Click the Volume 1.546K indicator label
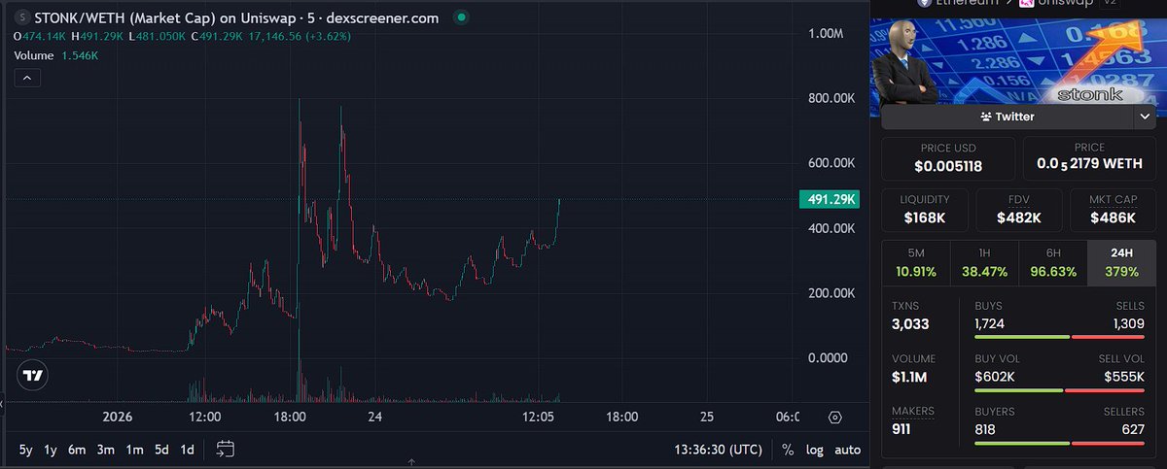The height and width of the screenshot is (469, 1167). (x=55, y=56)
